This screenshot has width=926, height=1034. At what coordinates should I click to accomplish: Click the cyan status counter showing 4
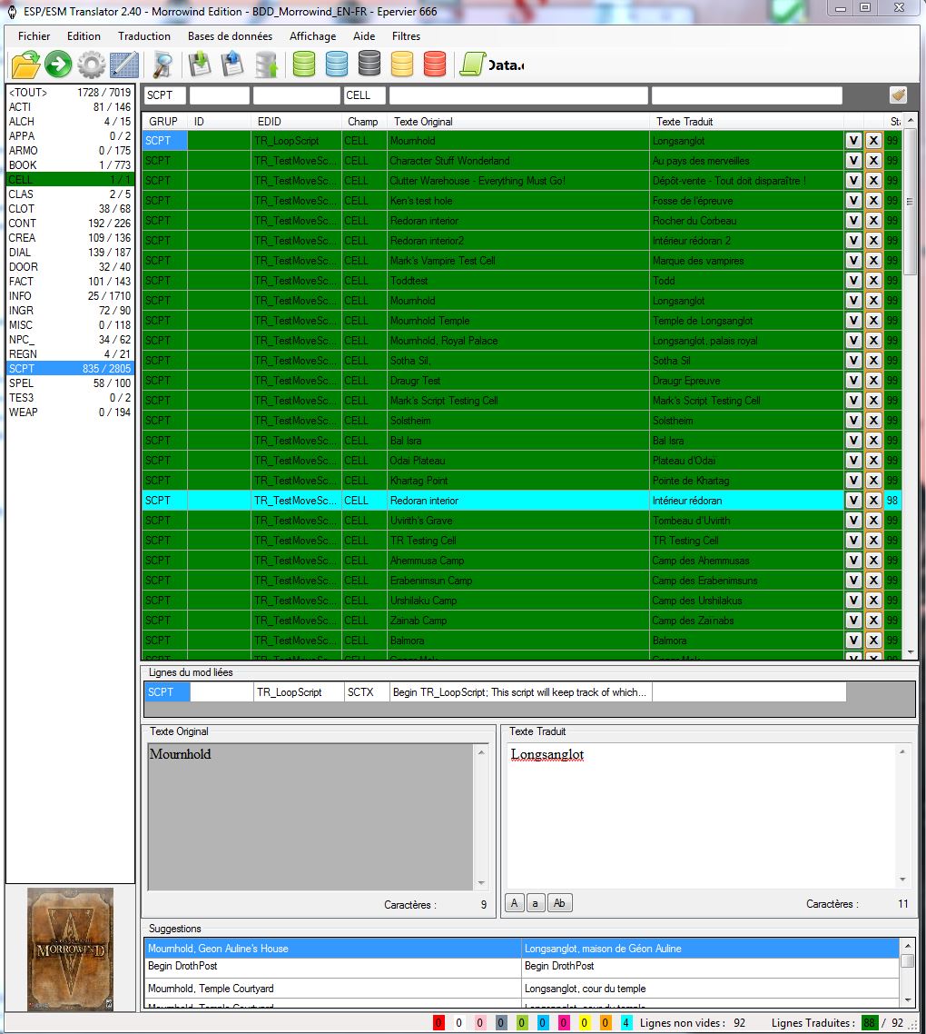tap(626, 1023)
